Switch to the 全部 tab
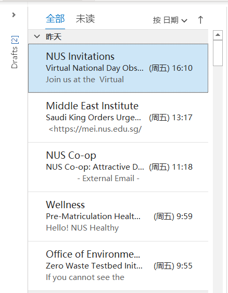The height and width of the screenshot is (293, 228). pyautogui.click(x=55, y=19)
